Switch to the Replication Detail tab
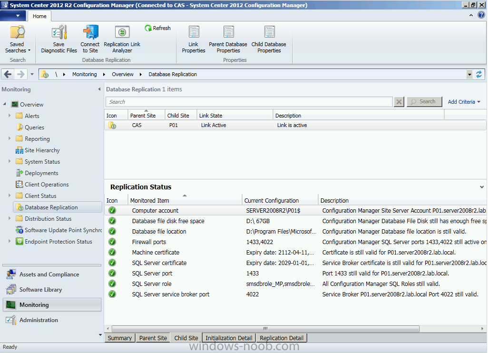488x353 pixels. click(x=282, y=338)
